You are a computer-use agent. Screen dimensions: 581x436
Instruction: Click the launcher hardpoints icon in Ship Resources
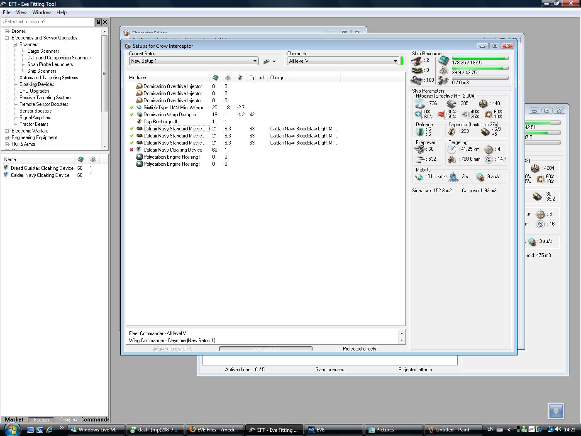pyautogui.click(x=417, y=71)
